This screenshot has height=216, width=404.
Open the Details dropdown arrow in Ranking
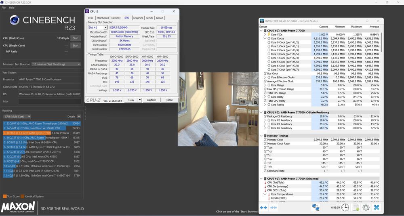79,116
